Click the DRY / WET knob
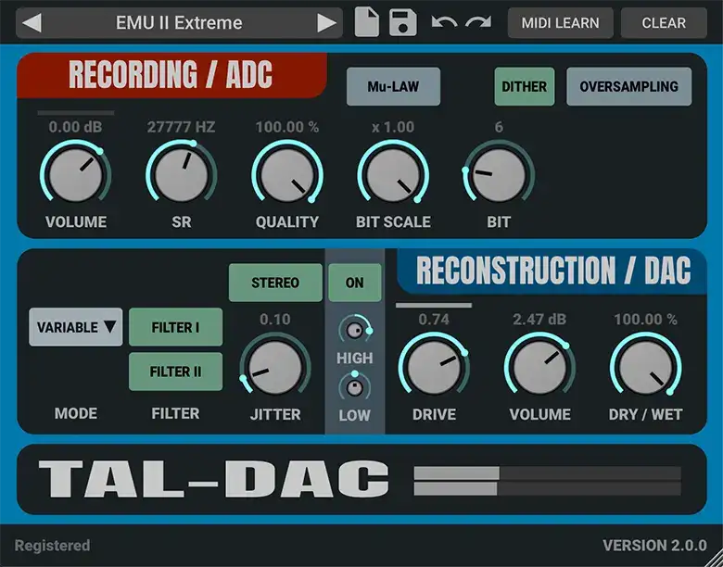The height and width of the screenshot is (567, 723). click(x=645, y=367)
